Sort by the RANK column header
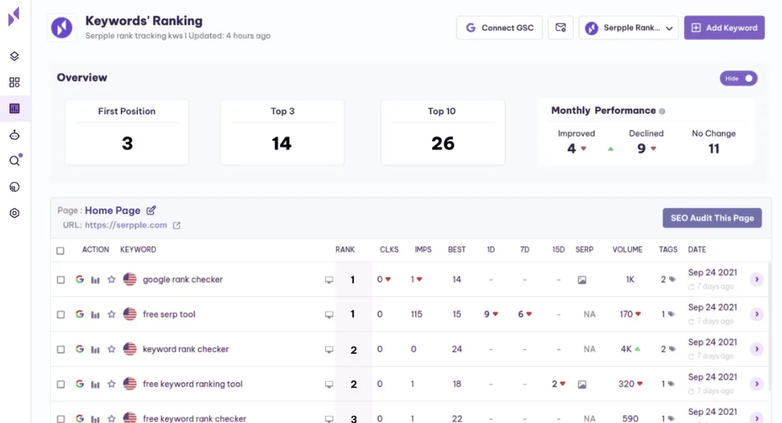This screenshot has width=782, height=423. [345, 250]
